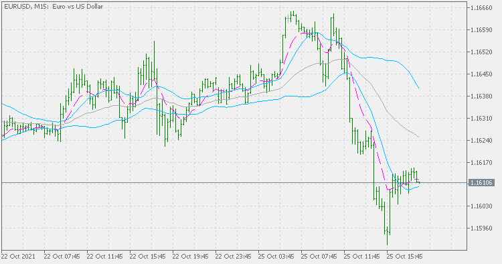Click the 22 Oct 23:45 time label

click(234, 257)
